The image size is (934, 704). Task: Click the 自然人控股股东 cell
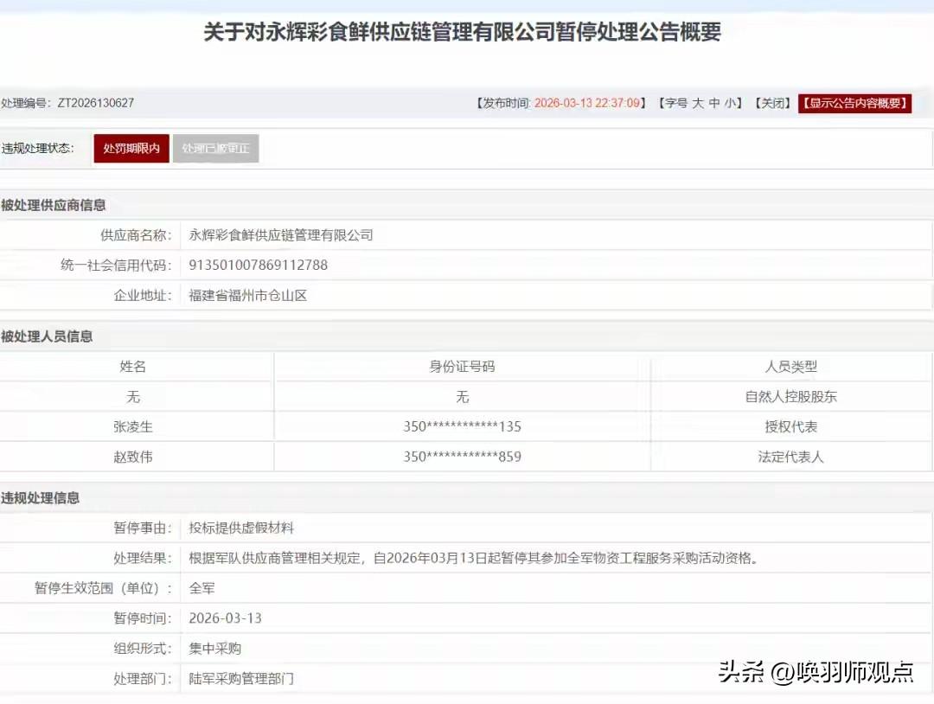tap(791, 397)
